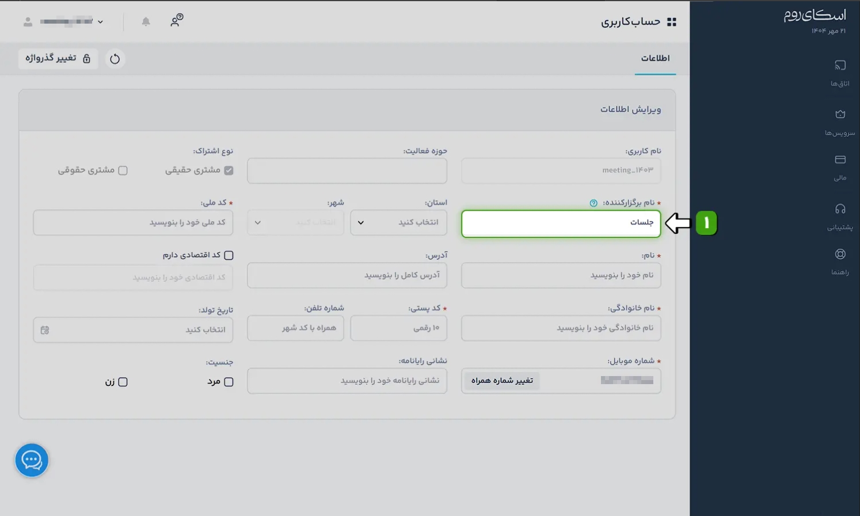Click the کد ملی input field
This screenshot has height=516, width=860.
133,223
